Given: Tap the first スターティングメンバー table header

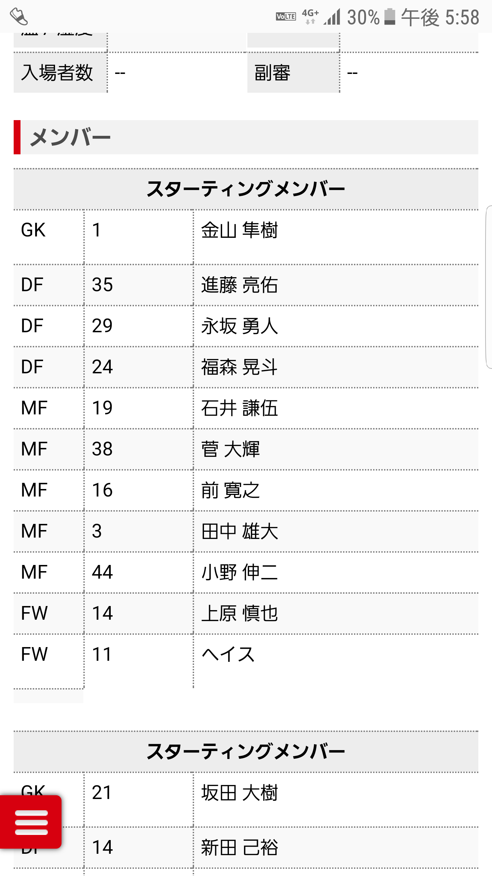Looking at the screenshot, I should pos(246,189).
